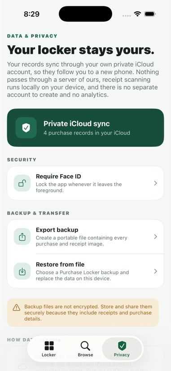Tap "Choose a Purchase Locker backup" description
Viewport: 171px width, 371px height.
(x=83, y=275)
